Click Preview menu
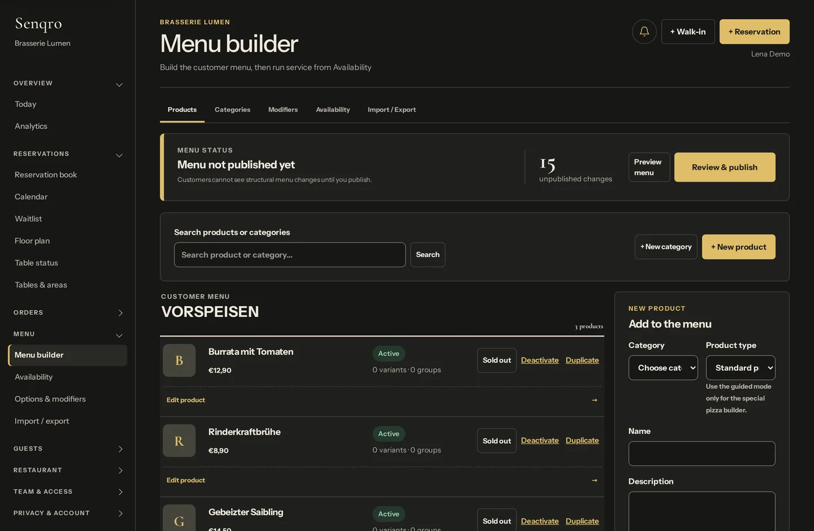The width and height of the screenshot is (814, 531). [649, 167]
